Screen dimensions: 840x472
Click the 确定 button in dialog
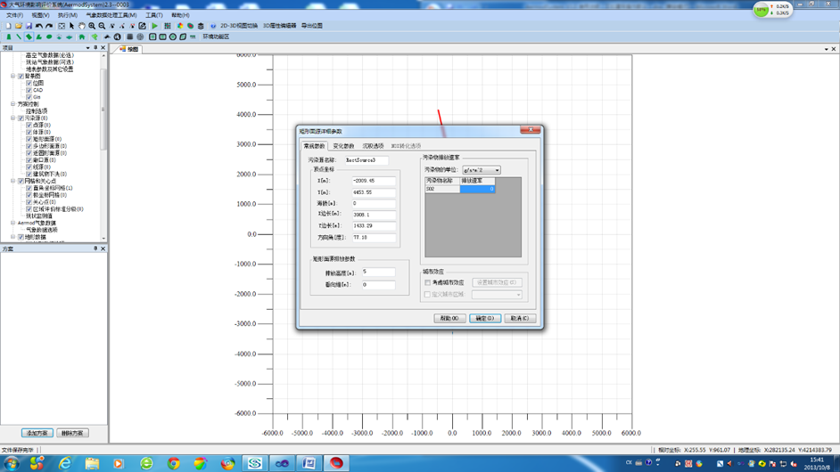(x=484, y=318)
